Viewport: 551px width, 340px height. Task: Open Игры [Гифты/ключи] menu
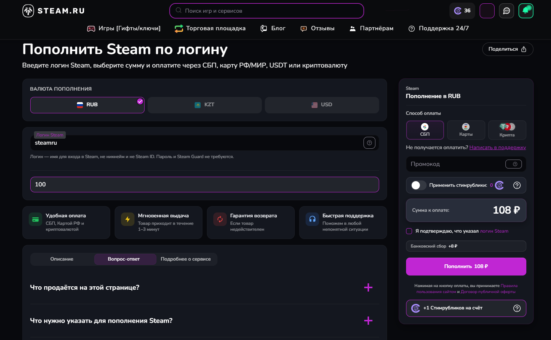coord(124,28)
